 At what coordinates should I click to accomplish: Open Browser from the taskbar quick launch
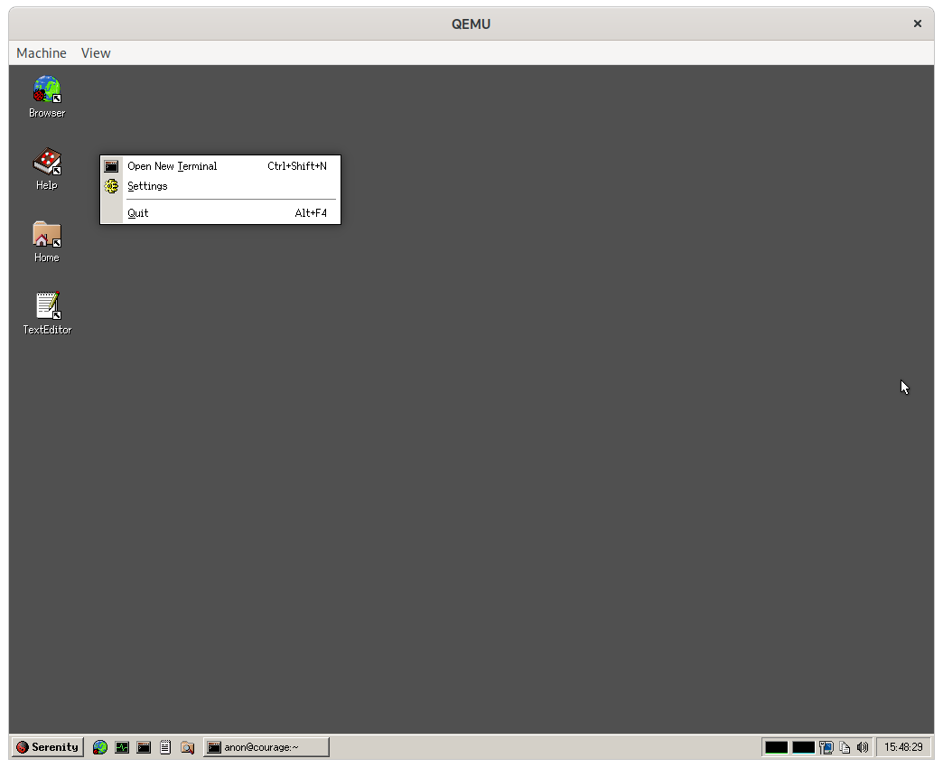click(100, 747)
